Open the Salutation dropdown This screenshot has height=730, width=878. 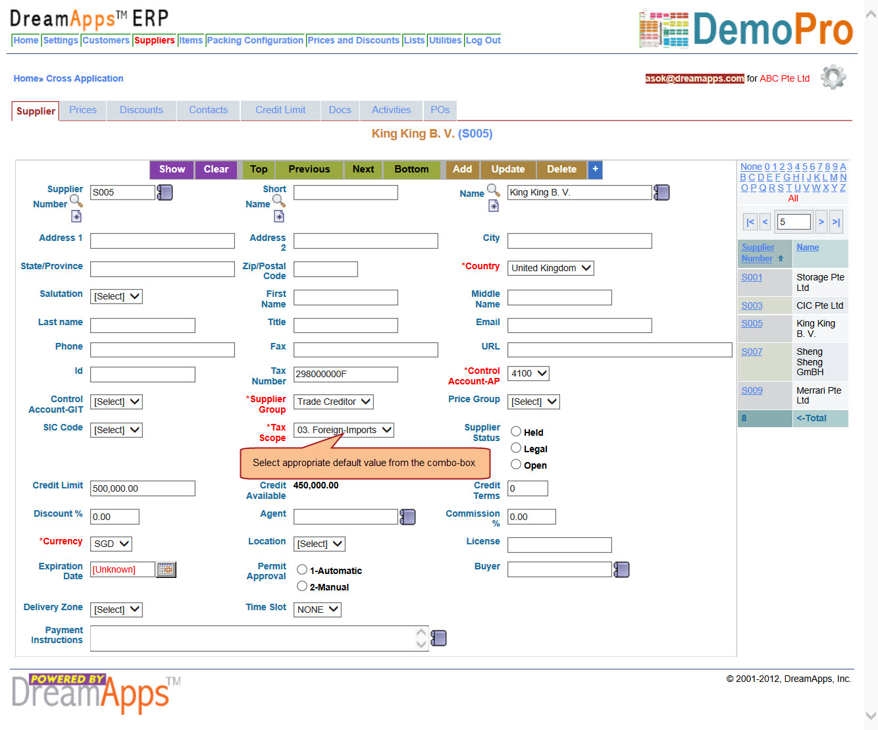point(116,296)
